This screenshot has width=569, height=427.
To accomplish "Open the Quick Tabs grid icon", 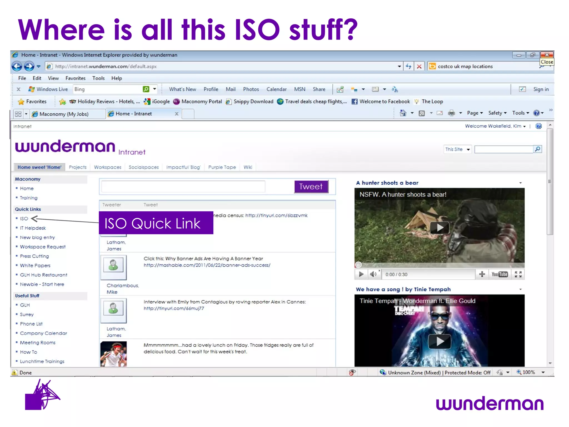I will point(18,114).
